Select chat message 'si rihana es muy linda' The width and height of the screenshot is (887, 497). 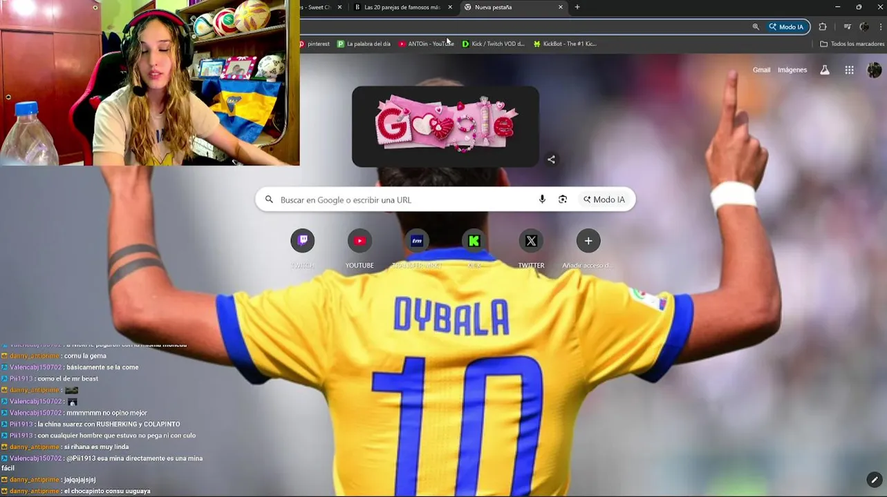click(x=96, y=447)
